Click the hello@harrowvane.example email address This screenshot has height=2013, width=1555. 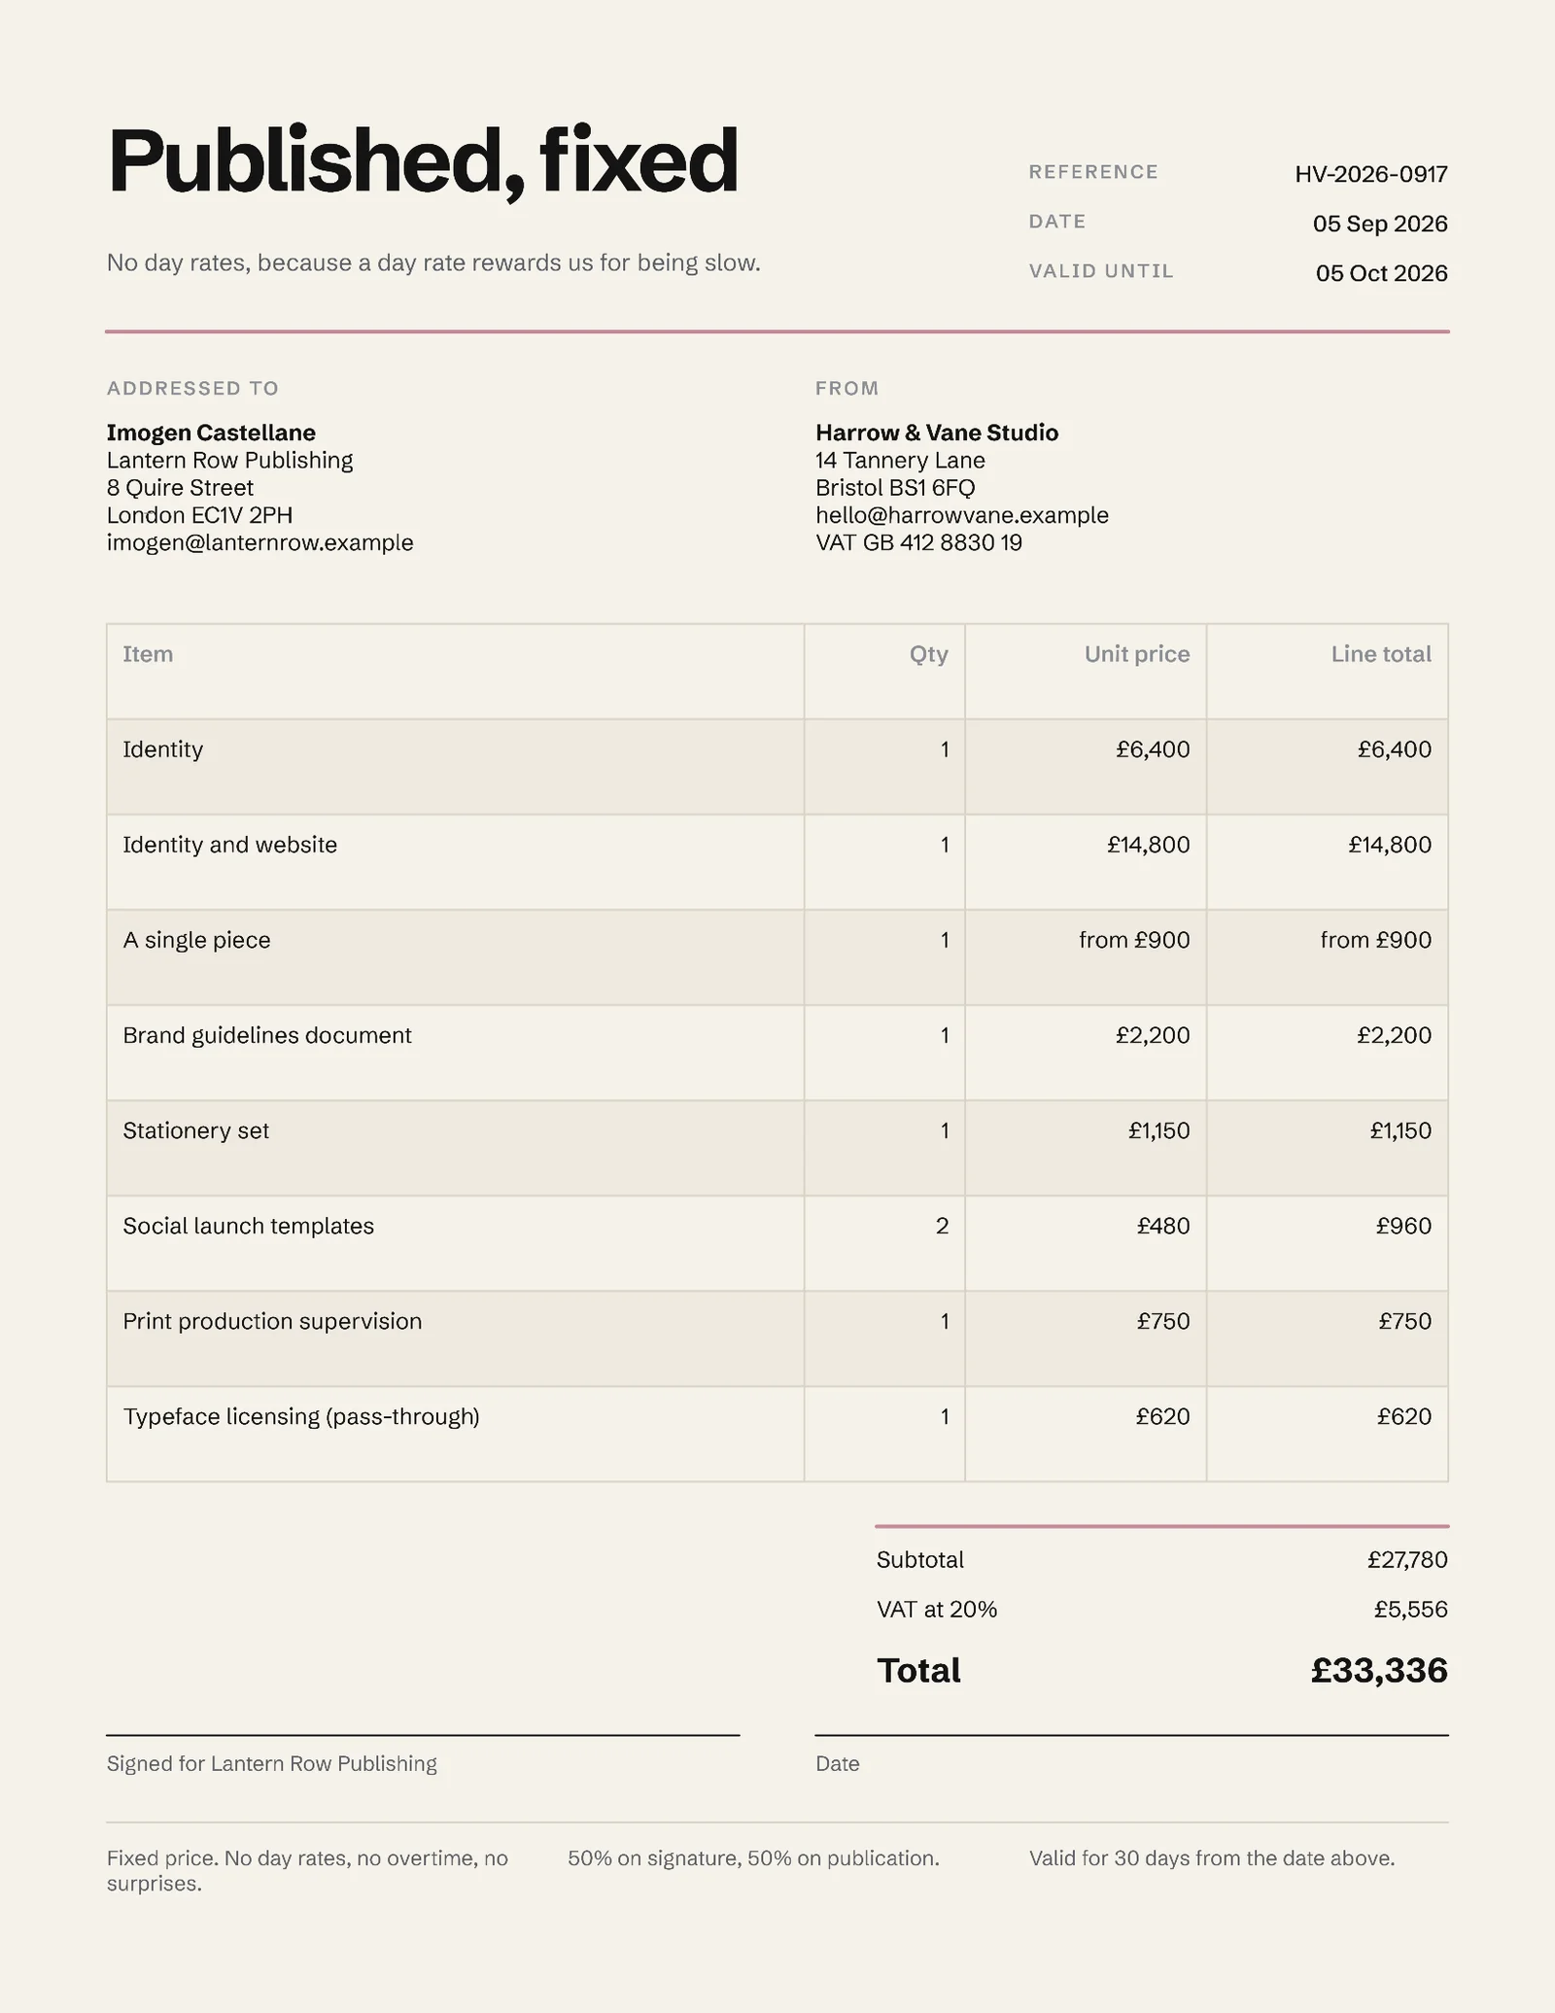pyautogui.click(x=961, y=515)
